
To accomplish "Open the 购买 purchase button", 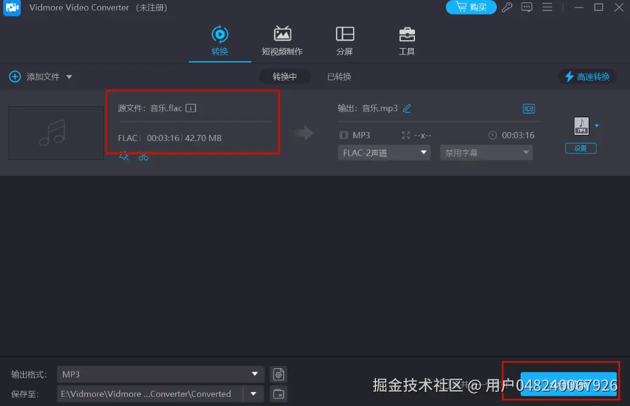I will (471, 7).
